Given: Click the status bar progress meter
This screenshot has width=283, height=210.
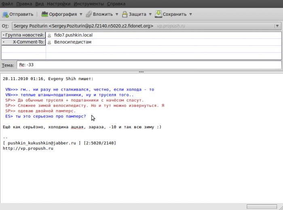Looking at the screenshot, I should [x=262, y=206].
